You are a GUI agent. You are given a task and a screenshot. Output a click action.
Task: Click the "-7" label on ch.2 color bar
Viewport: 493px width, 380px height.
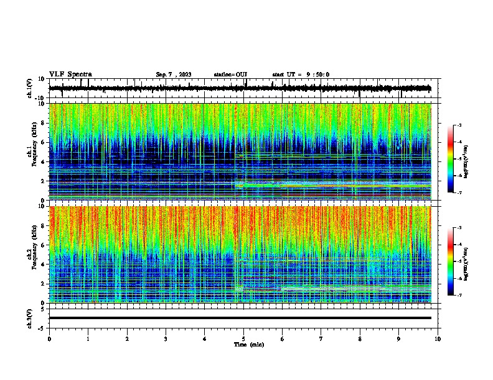pyautogui.click(x=459, y=295)
